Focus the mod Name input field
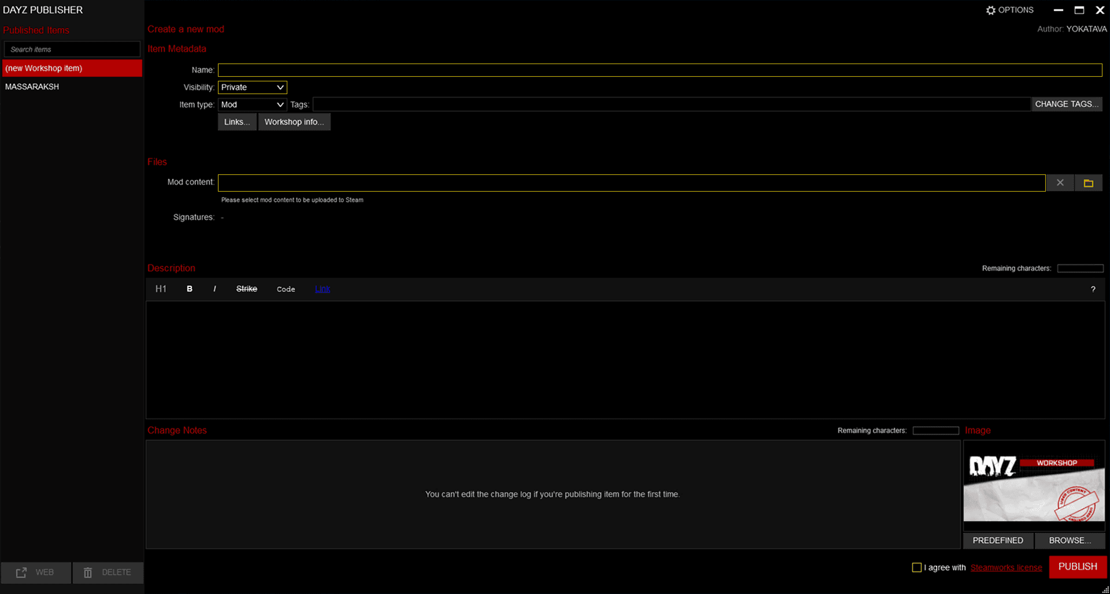The image size is (1110, 594). pos(659,70)
